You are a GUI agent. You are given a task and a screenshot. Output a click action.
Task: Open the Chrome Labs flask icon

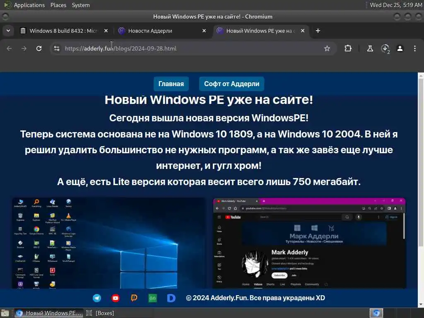pyautogui.click(x=370, y=48)
